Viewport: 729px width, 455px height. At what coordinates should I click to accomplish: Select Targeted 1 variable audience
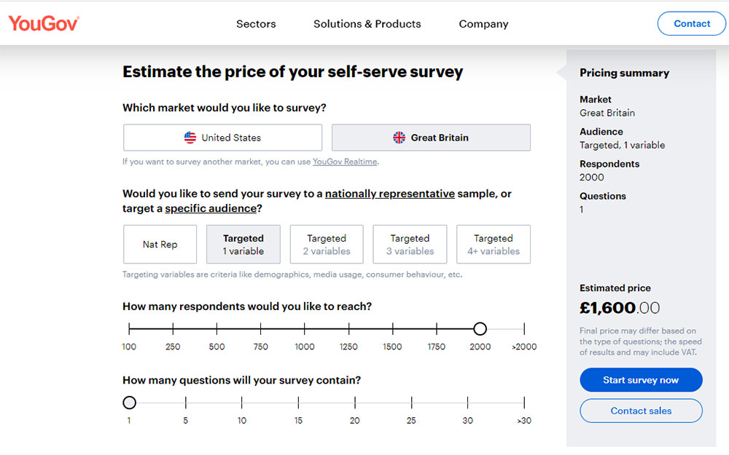(x=243, y=245)
